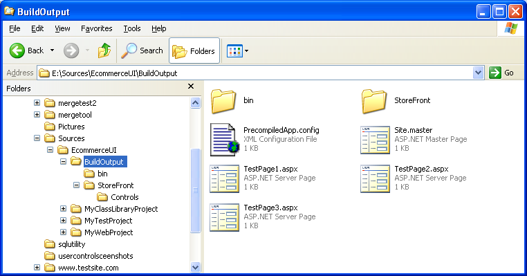Select the StoreFront folder icon in file list
This screenshot has height=276, width=527.
(374, 101)
